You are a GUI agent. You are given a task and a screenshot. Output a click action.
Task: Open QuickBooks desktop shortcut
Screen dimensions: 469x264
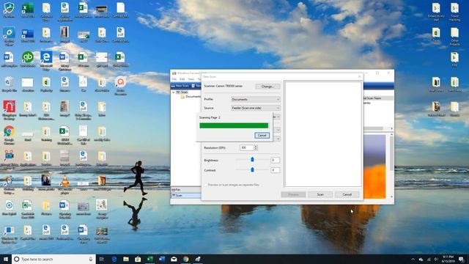[x=28, y=59]
